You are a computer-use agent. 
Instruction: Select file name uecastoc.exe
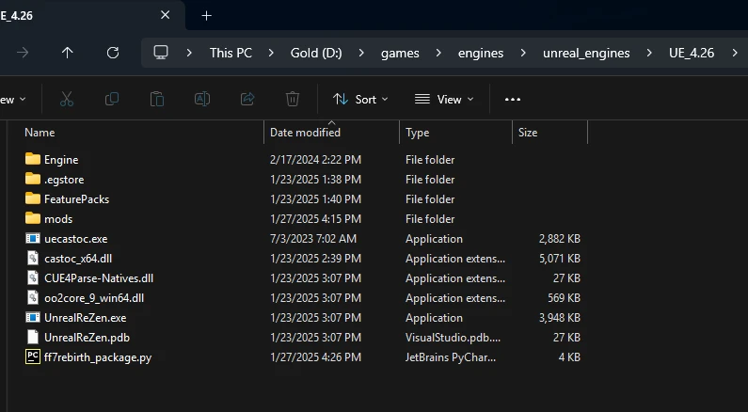click(x=76, y=238)
